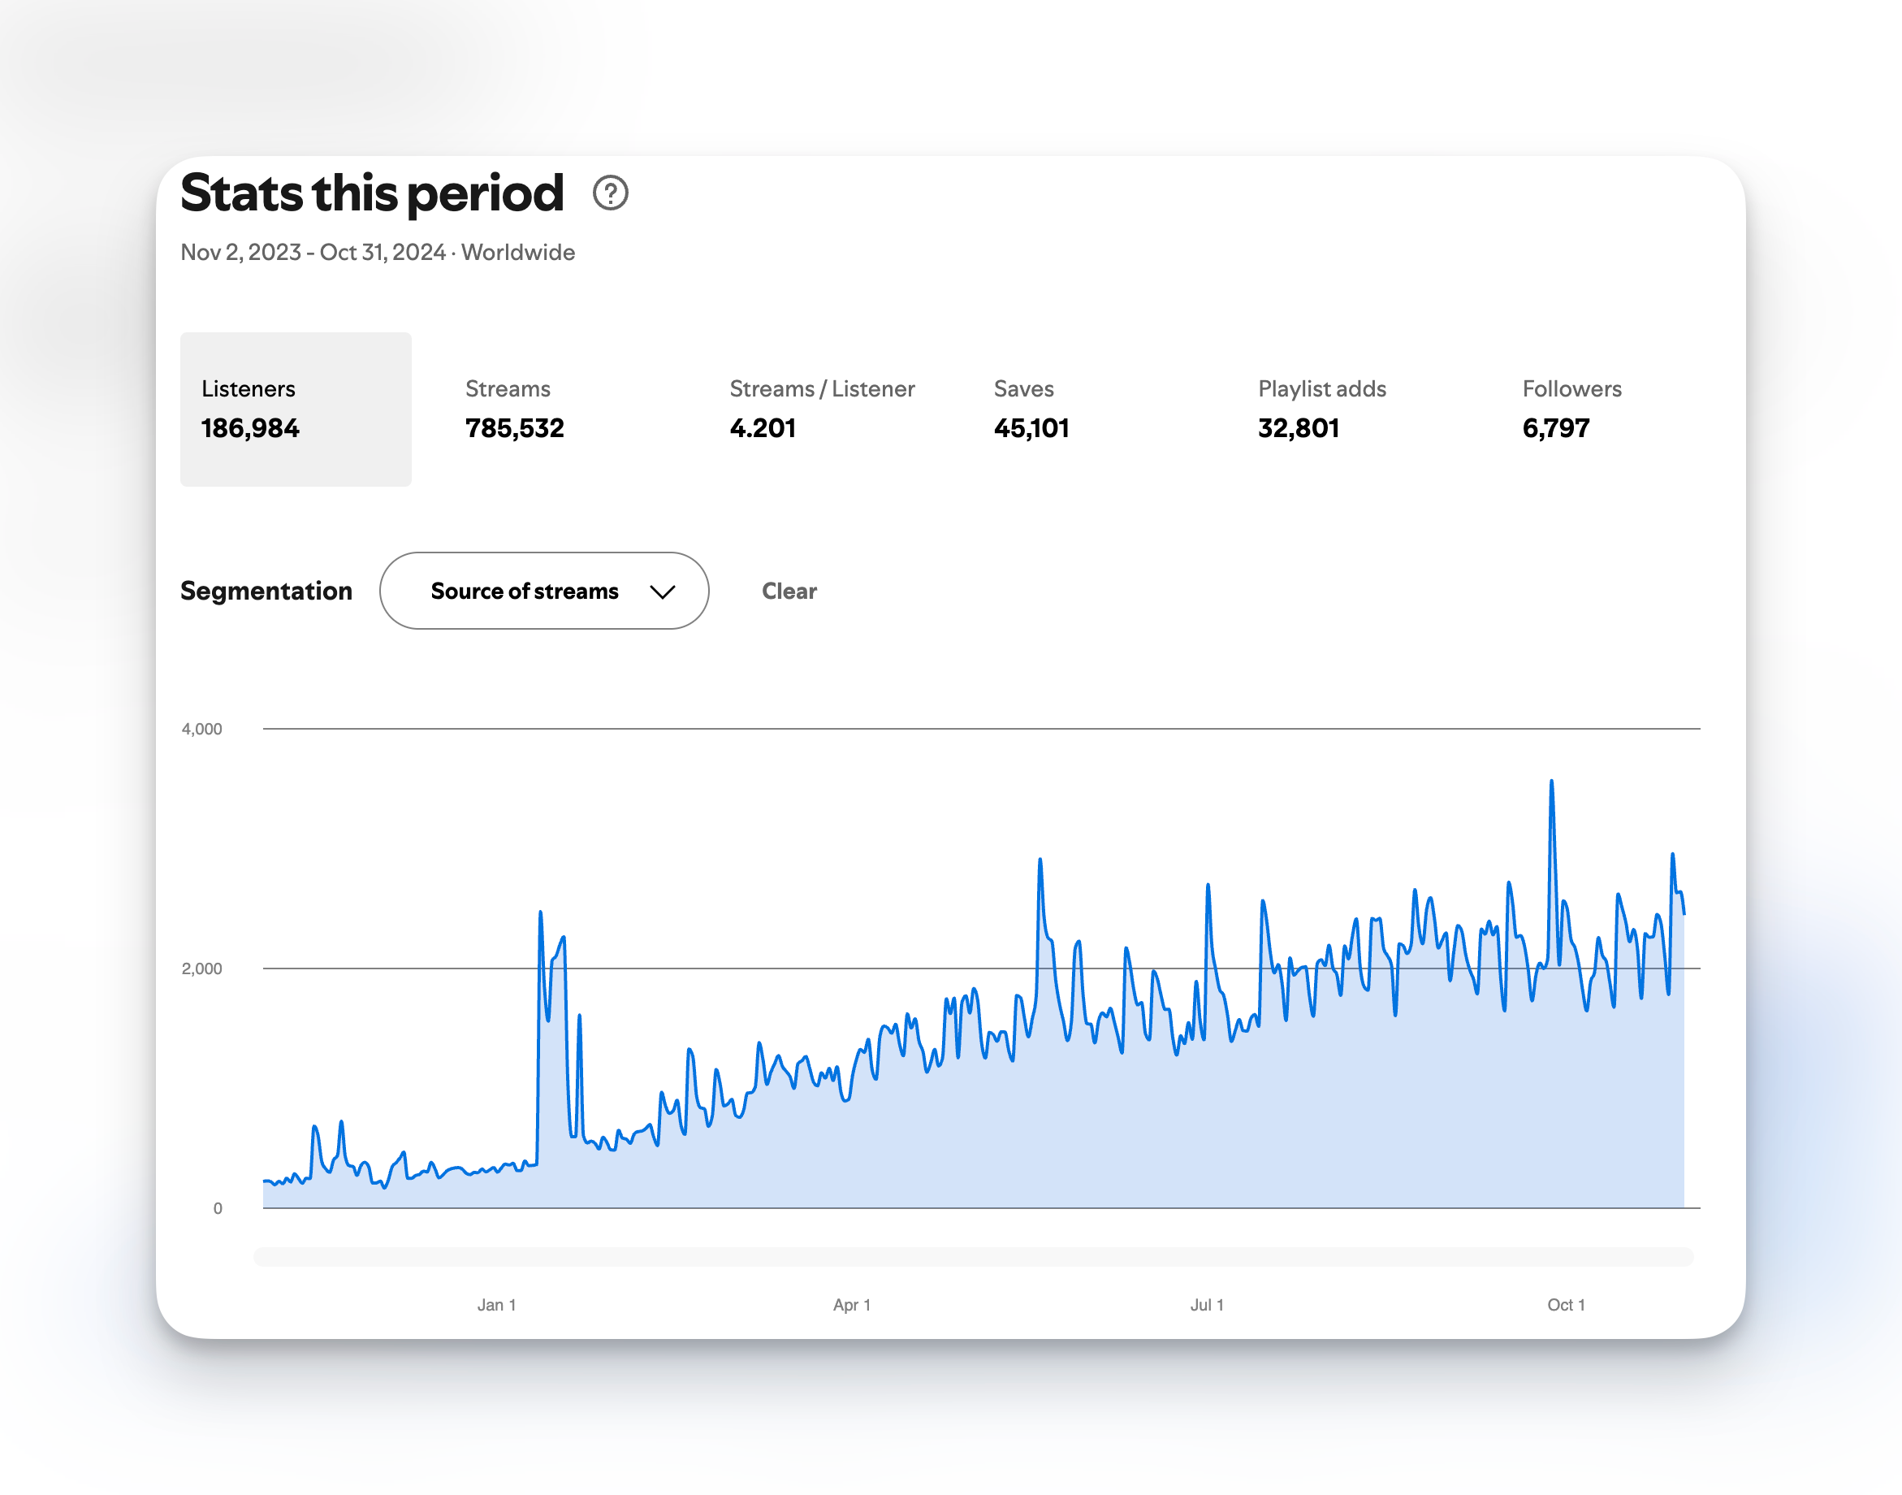Click the Apr 1 axis label
Viewport: 1902px width, 1495px height.
point(853,1304)
